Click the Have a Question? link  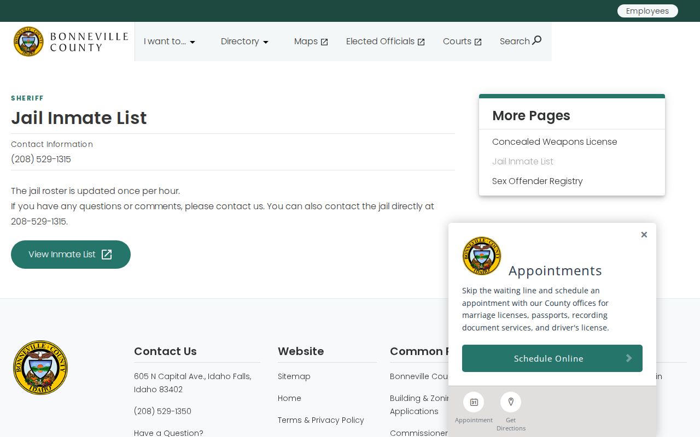168,433
